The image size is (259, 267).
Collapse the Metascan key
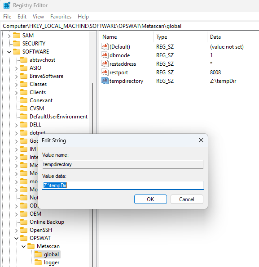(24, 246)
